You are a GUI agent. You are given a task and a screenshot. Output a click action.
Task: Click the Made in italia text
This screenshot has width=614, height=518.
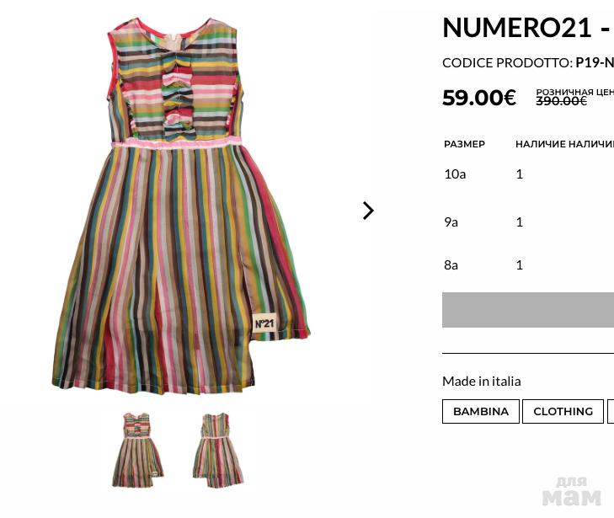click(481, 382)
